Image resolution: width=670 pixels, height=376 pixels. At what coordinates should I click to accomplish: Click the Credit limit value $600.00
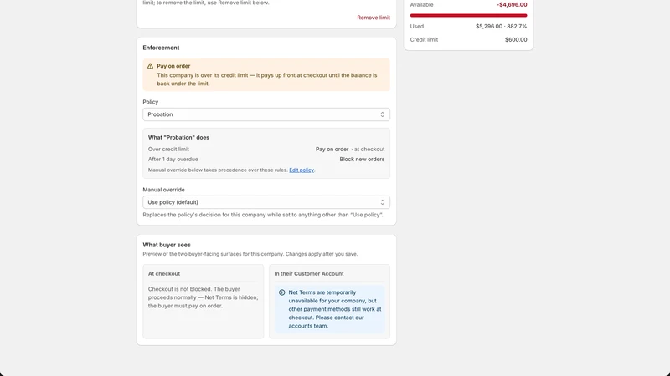516,39
